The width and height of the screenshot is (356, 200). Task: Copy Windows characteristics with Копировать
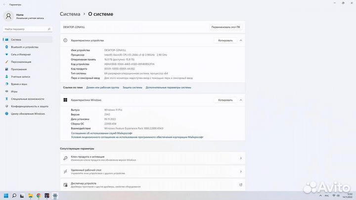coord(225,100)
